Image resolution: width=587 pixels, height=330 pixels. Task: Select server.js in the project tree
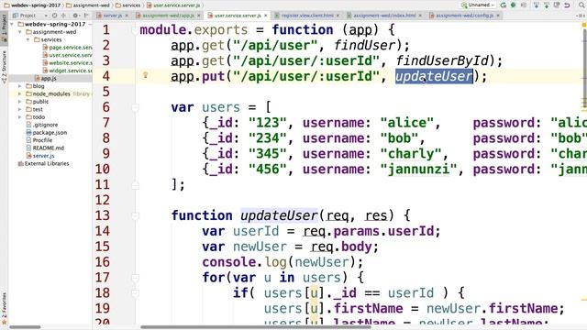pos(40,156)
